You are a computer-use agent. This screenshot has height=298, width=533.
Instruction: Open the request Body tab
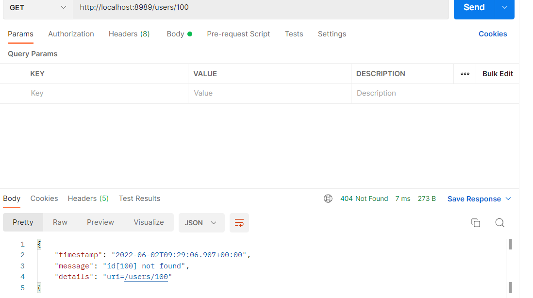pyautogui.click(x=180, y=34)
